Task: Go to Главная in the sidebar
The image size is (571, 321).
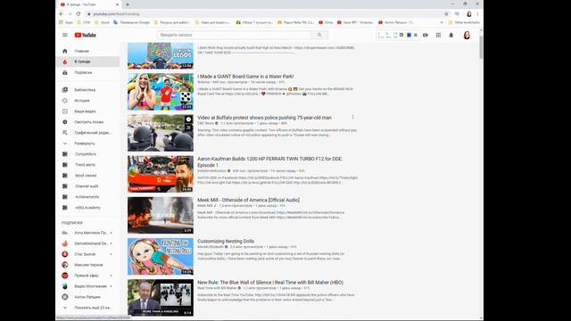Action: tap(87, 51)
